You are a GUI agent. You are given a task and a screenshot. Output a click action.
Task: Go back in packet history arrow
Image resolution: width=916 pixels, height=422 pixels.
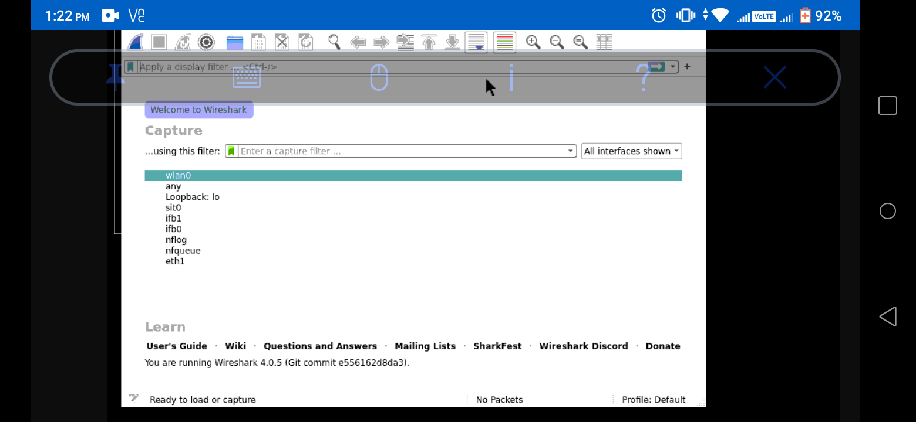(358, 42)
